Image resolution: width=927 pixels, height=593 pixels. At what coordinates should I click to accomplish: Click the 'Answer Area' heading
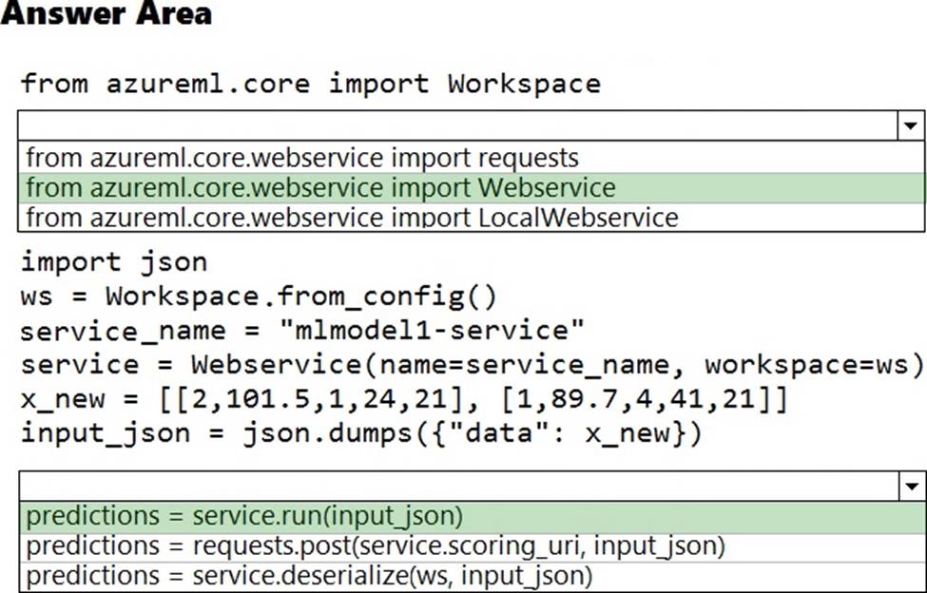(x=106, y=15)
